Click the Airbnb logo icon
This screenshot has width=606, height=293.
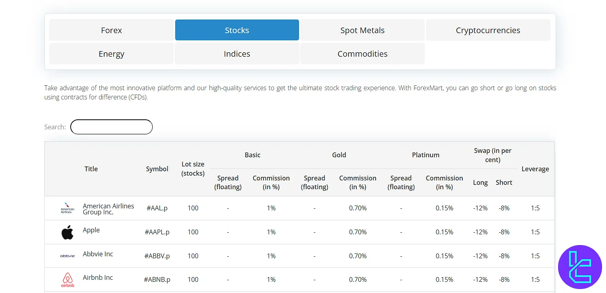pyautogui.click(x=67, y=279)
